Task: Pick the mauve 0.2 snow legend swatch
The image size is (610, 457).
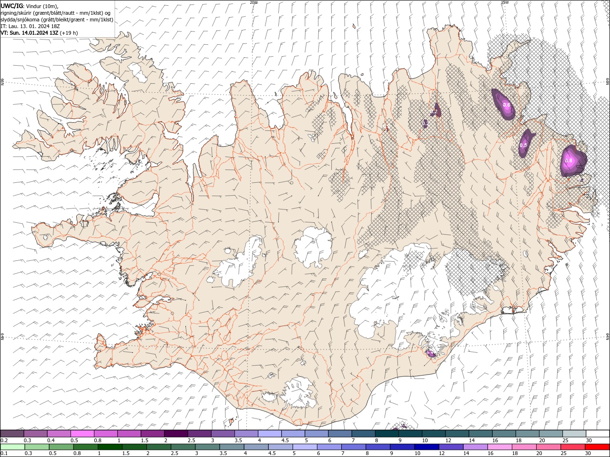Action: [x=12, y=434]
